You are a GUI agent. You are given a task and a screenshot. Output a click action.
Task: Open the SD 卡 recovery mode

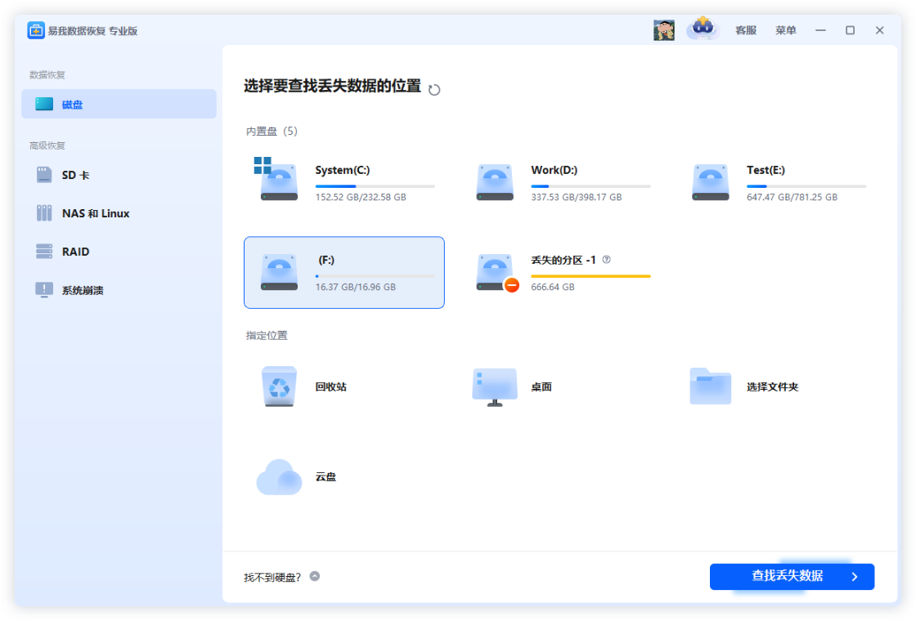78,175
